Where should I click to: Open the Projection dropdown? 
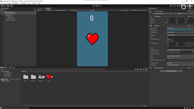[180, 35]
